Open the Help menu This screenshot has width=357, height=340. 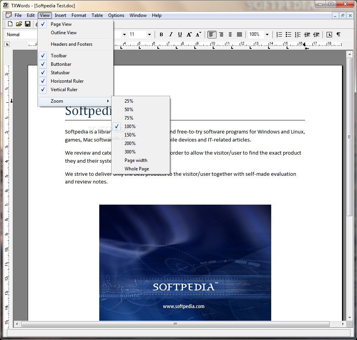pyautogui.click(x=157, y=15)
